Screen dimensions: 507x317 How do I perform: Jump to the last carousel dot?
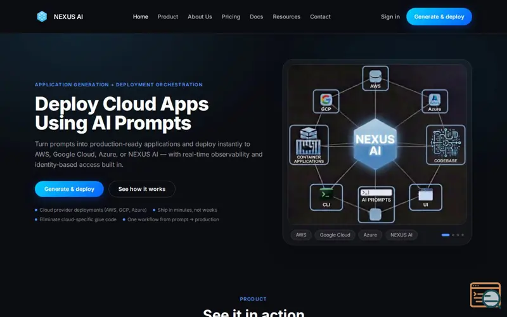[x=463, y=235]
